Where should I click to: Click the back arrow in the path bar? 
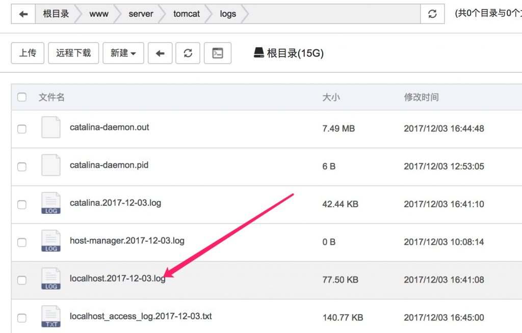point(23,14)
